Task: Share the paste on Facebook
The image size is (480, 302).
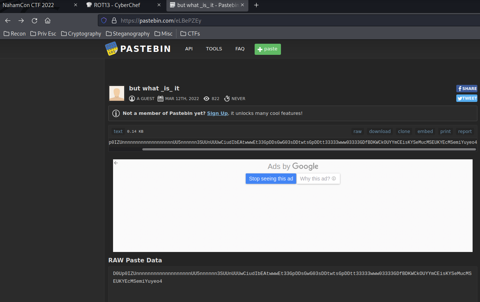Action: coord(467,89)
